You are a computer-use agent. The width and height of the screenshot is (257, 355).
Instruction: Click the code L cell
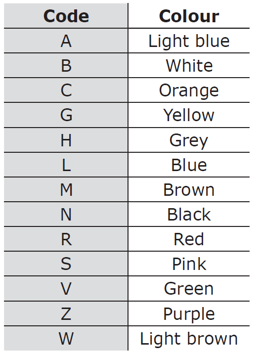tap(66, 165)
